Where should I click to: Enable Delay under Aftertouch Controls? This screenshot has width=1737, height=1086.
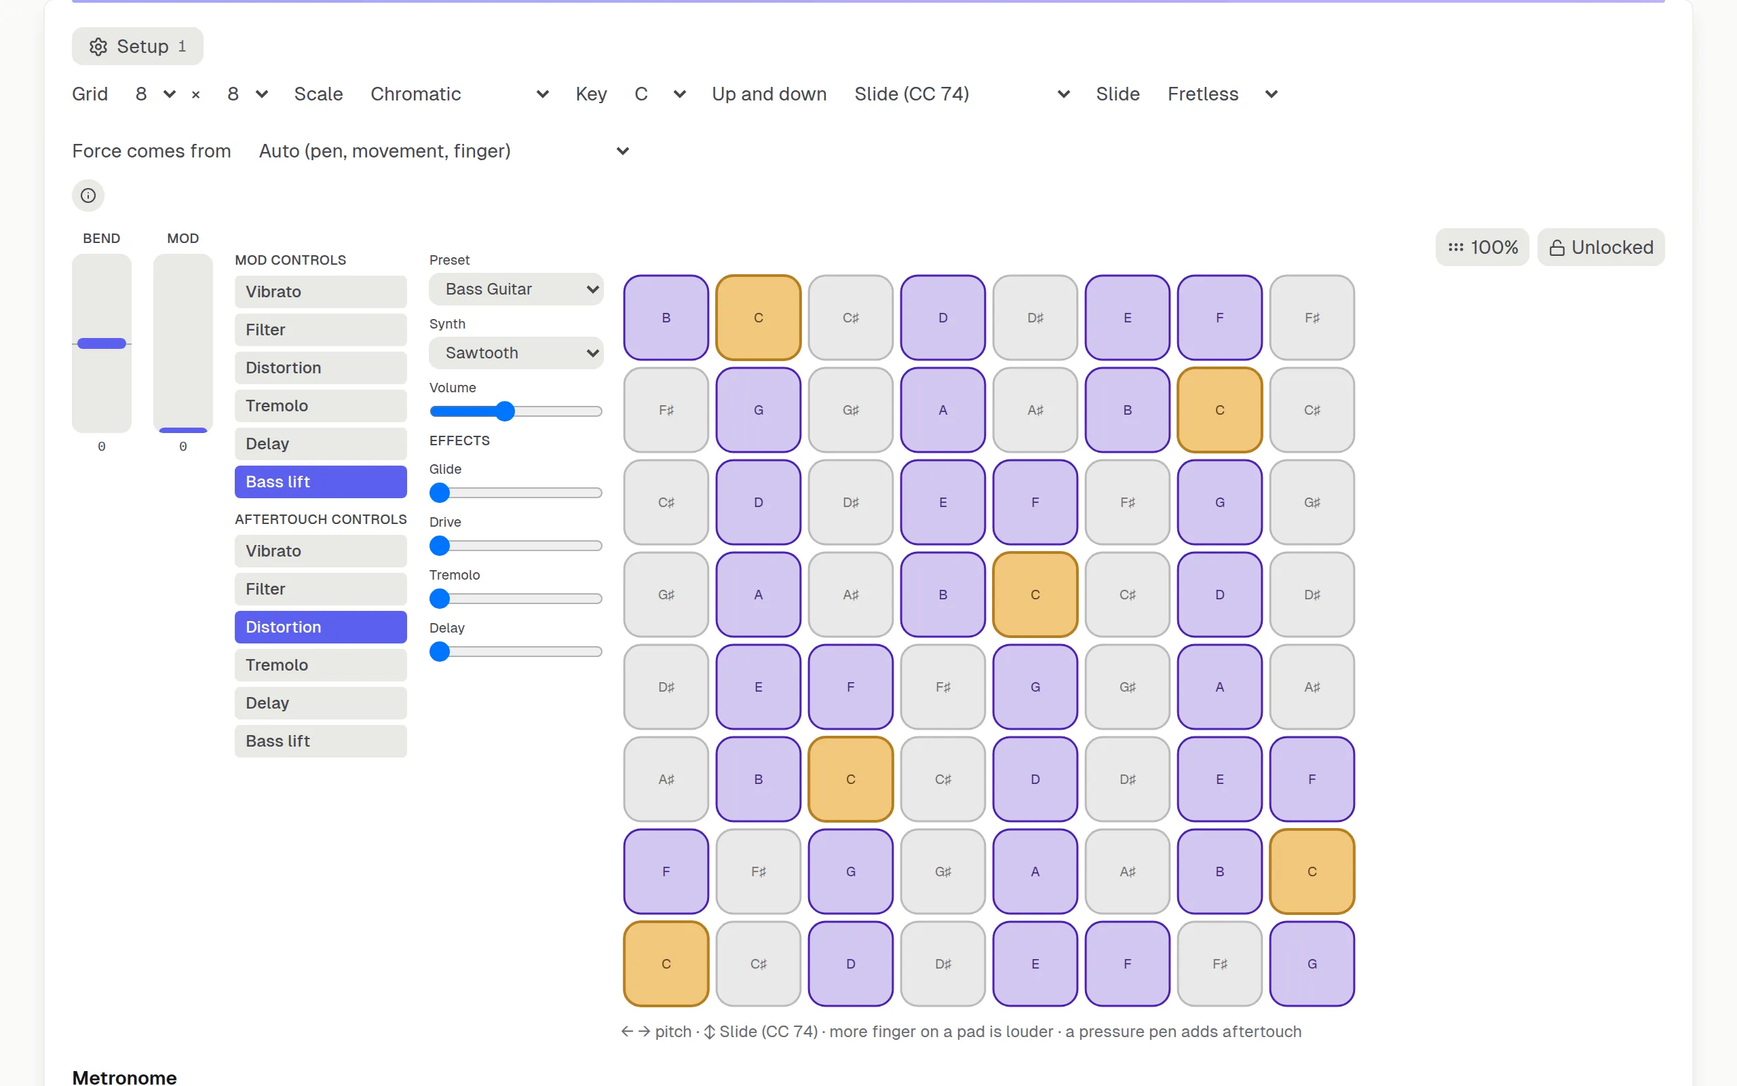(x=321, y=703)
